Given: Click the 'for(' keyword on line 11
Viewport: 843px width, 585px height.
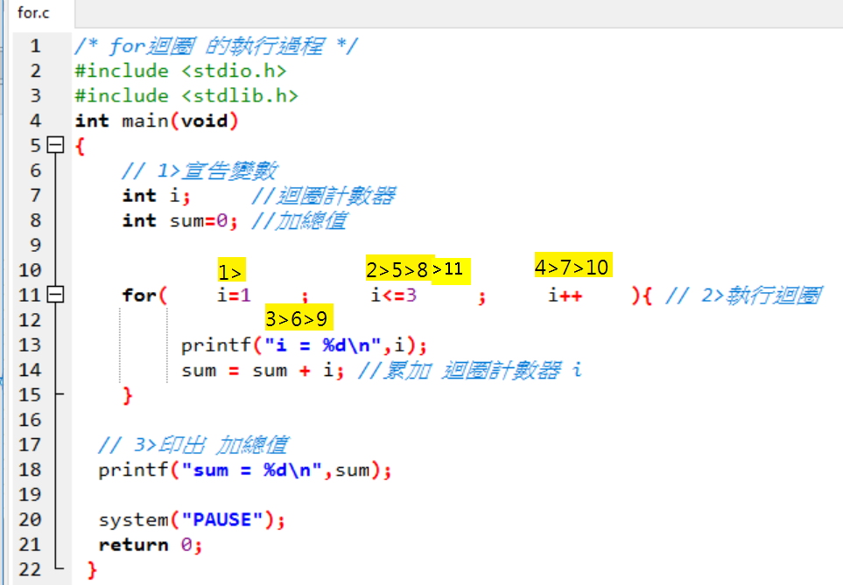Looking at the screenshot, I should coord(145,296).
